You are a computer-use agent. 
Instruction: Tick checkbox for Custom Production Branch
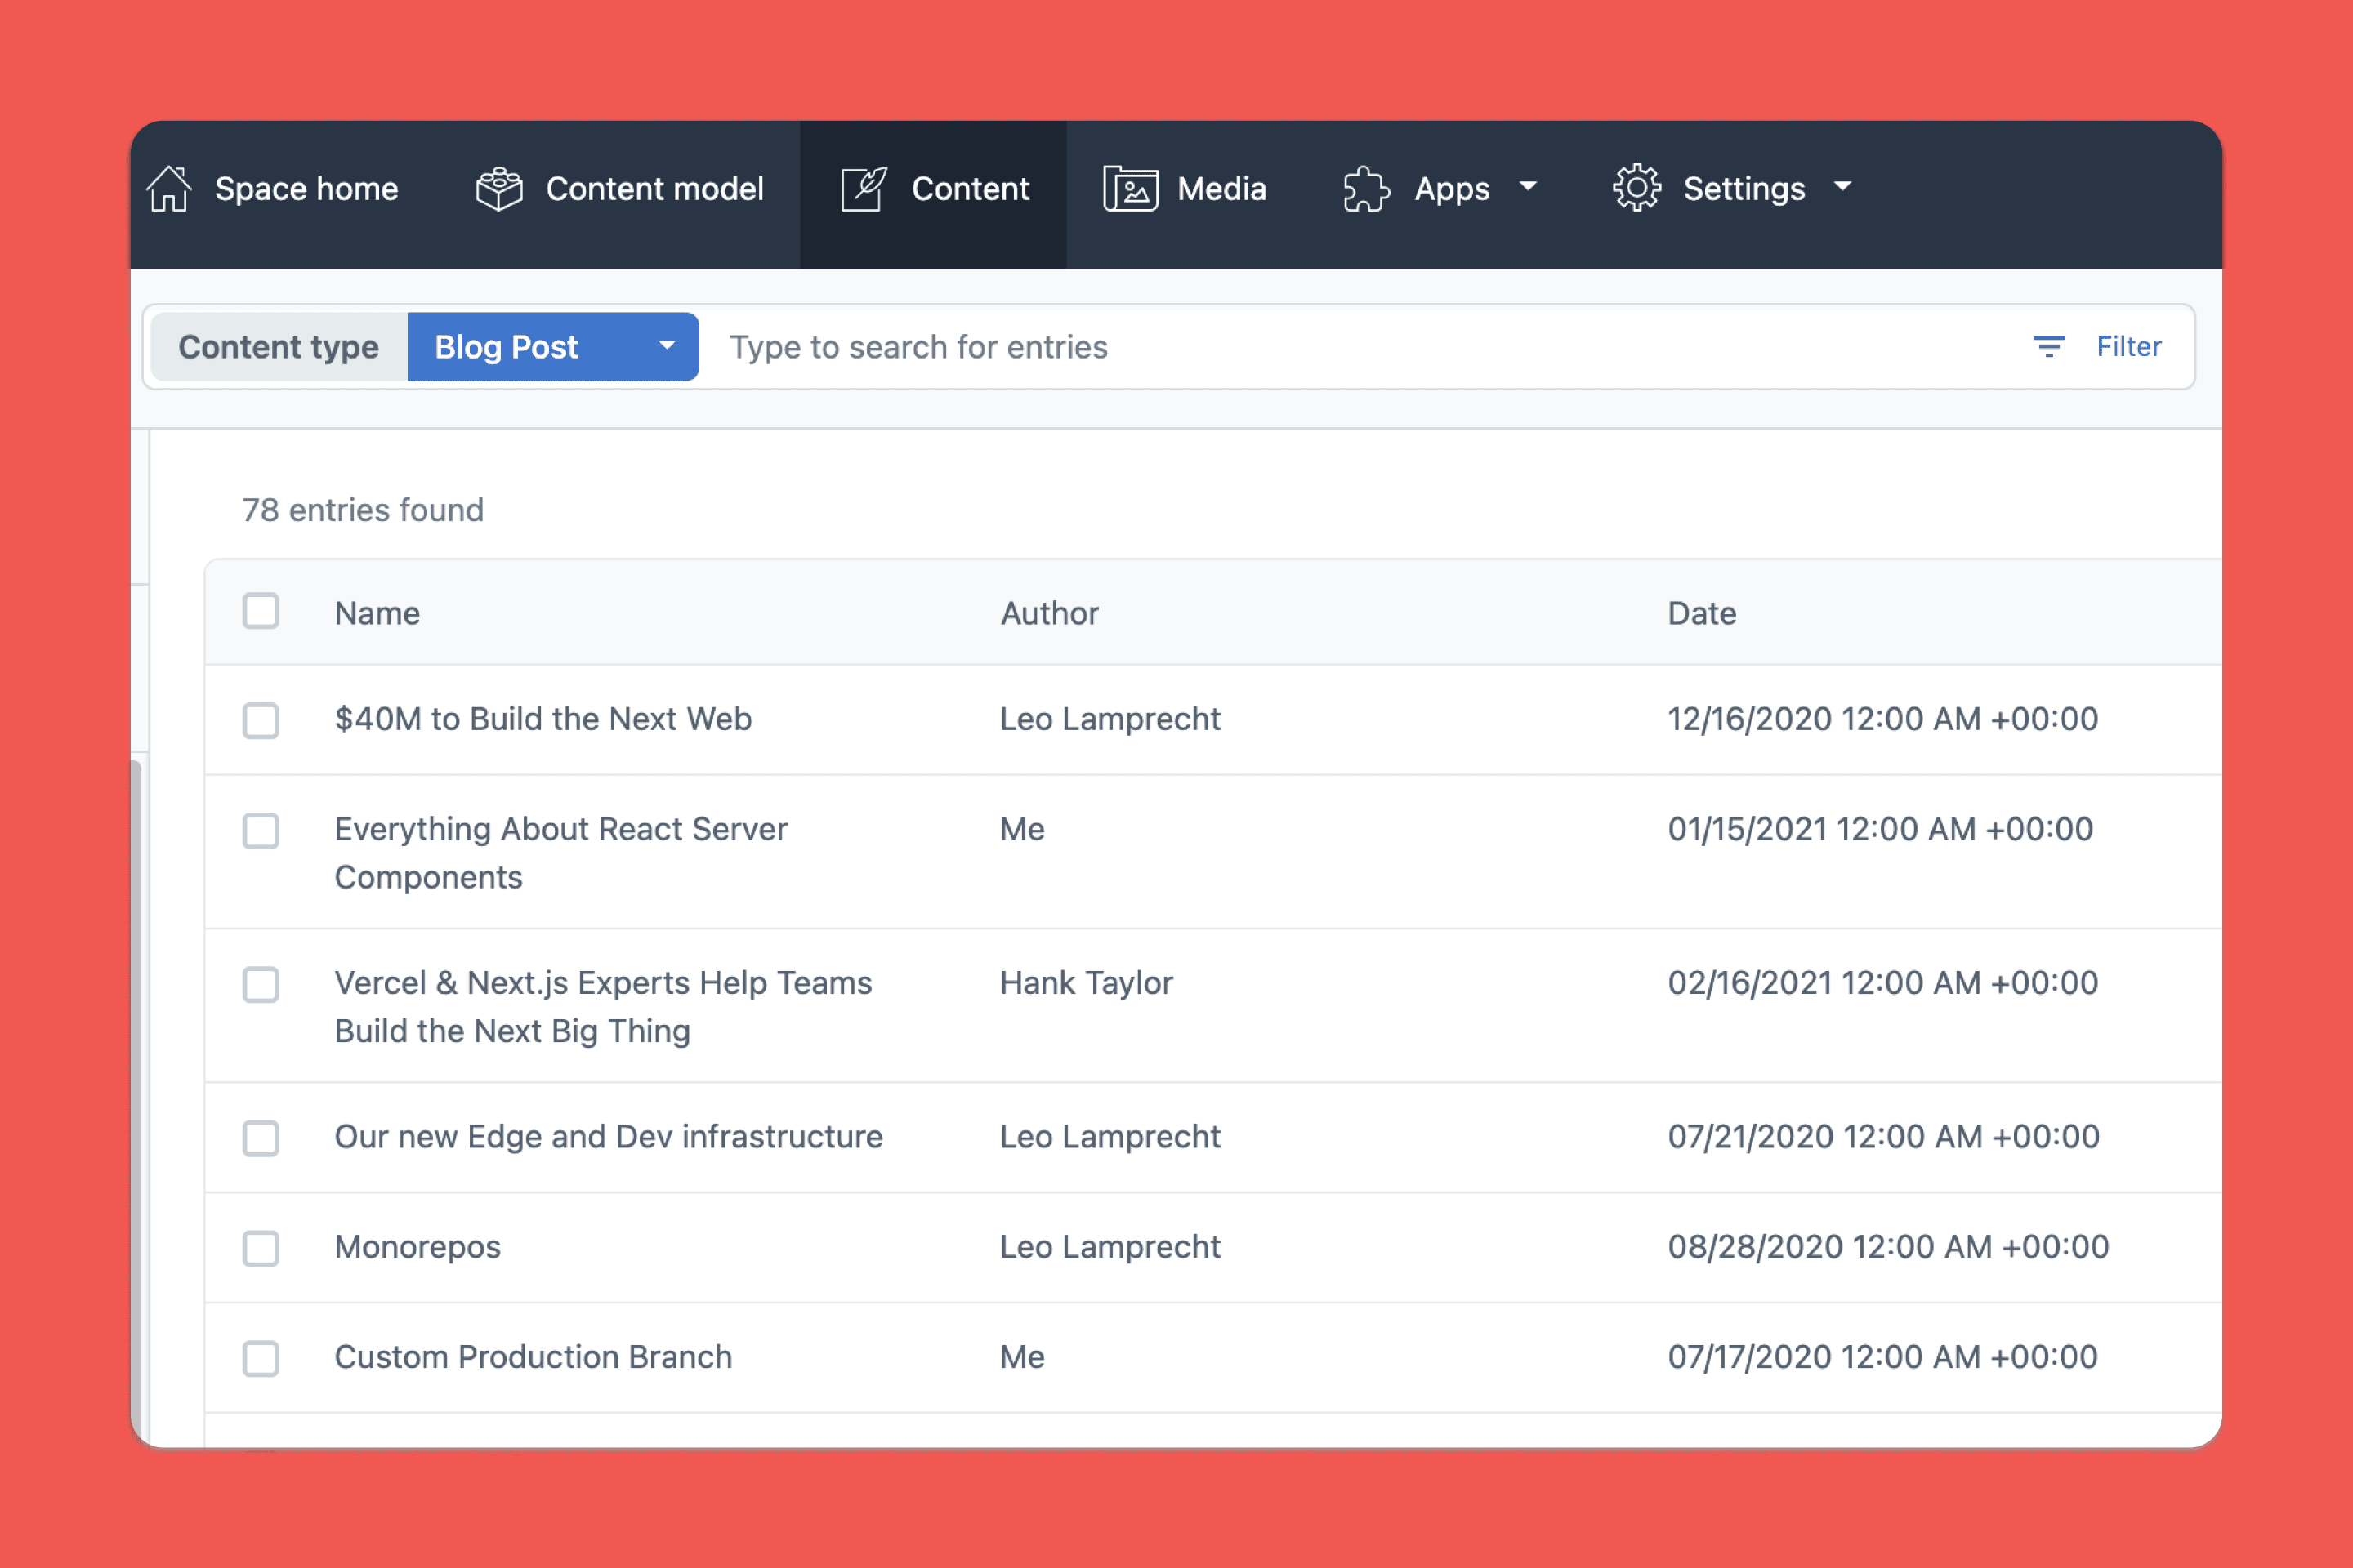[261, 1358]
